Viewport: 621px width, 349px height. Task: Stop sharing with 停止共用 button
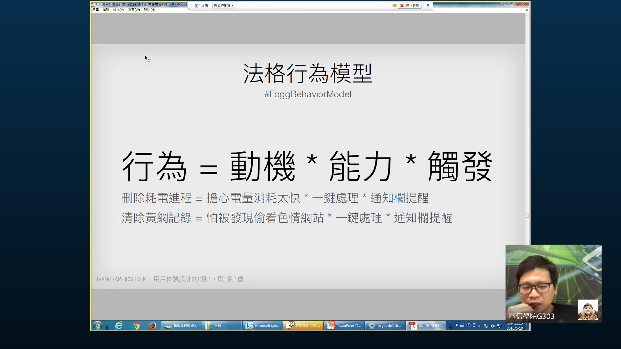click(x=409, y=5)
